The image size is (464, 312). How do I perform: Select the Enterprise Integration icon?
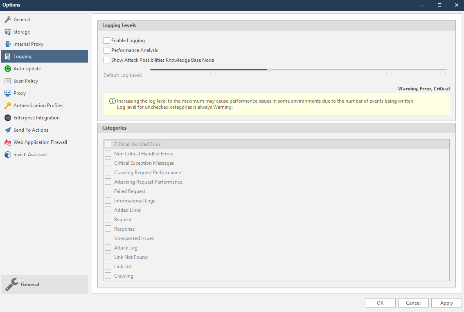(x=7, y=117)
